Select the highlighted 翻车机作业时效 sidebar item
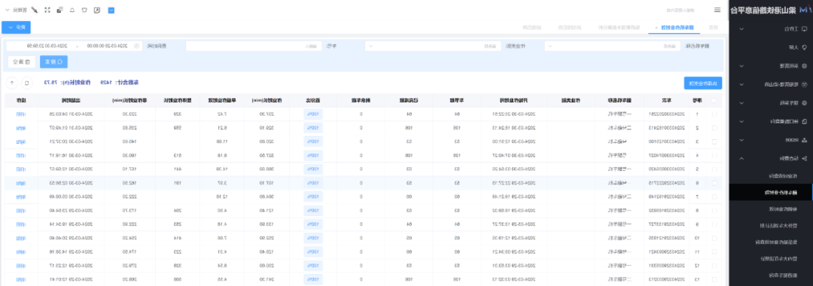Viewport: 813px width, 286px height. pyautogui.click(x=771, y=192)
